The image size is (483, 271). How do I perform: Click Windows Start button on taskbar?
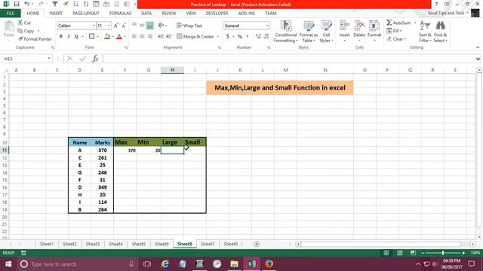point(8,264)
